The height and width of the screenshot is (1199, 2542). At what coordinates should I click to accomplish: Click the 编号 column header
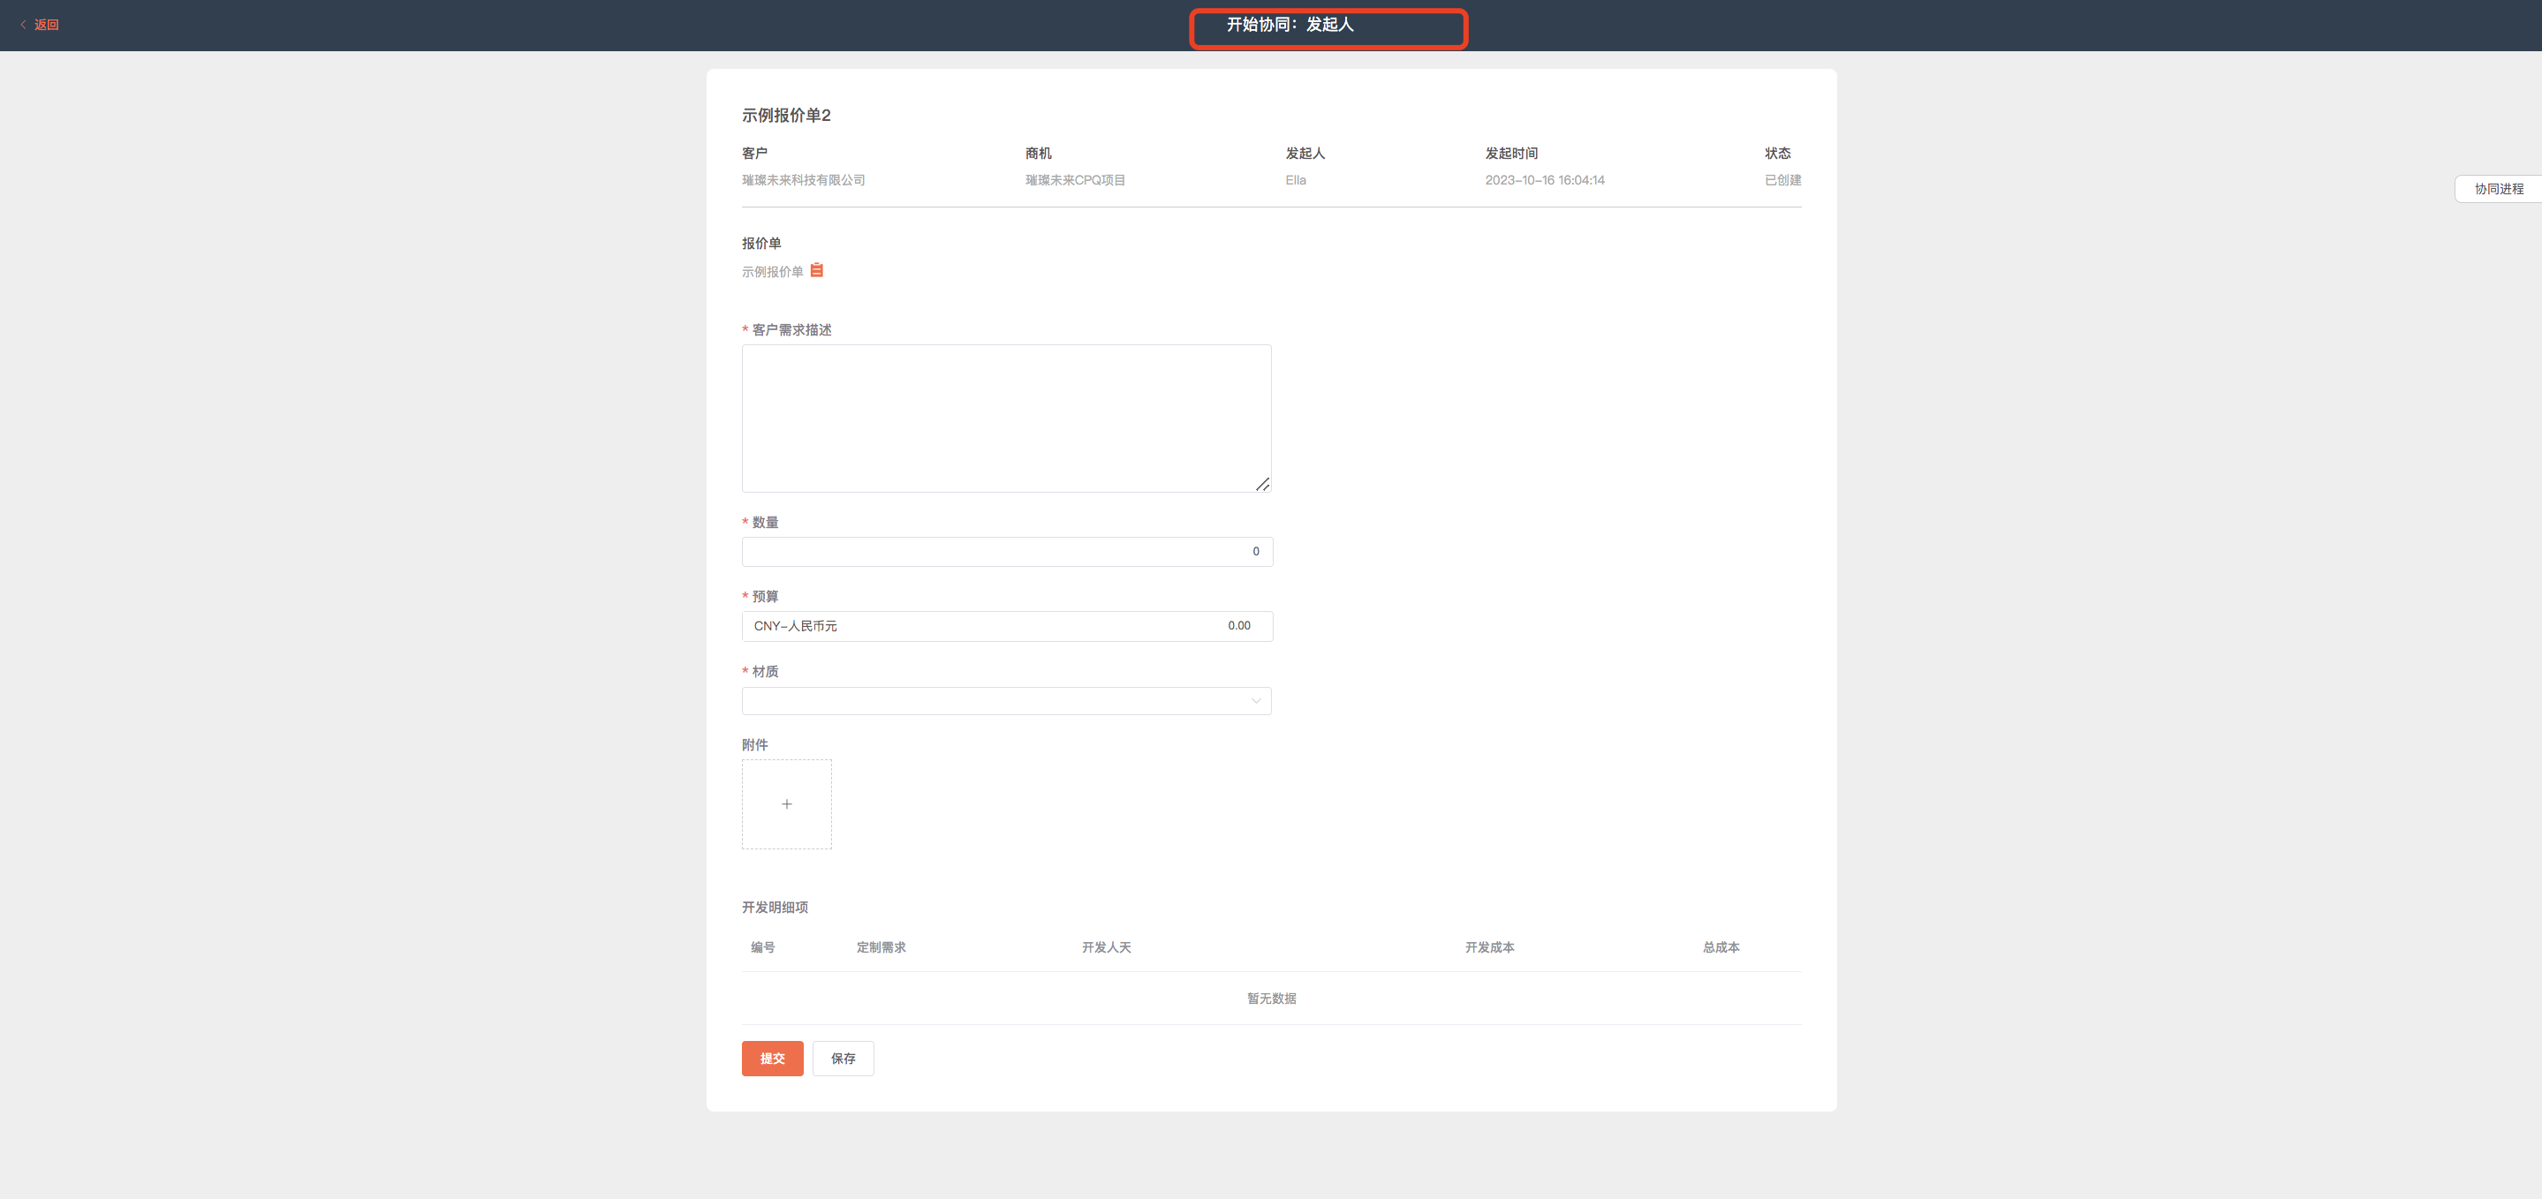tap(762, 947)
